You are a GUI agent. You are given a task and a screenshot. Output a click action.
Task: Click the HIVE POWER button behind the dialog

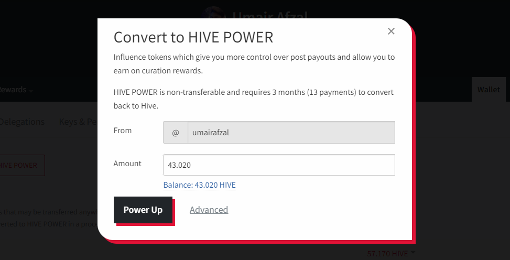click(x=22, y=165)
